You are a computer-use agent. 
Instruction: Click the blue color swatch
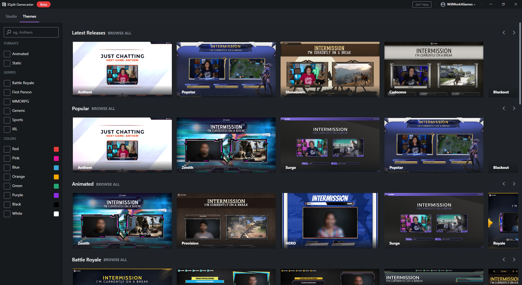pos(56,167)
